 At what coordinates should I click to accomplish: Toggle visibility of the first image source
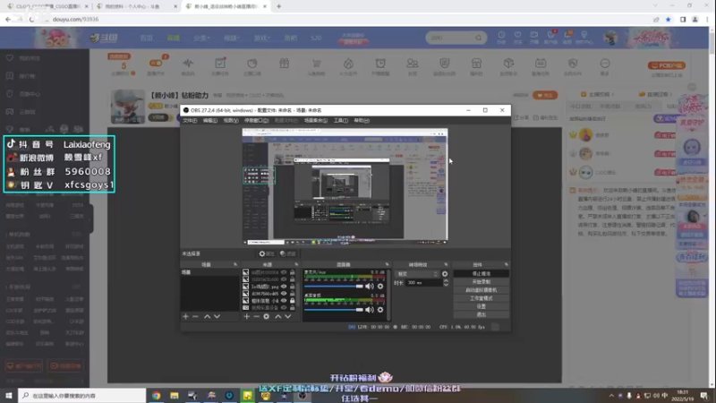284,272
